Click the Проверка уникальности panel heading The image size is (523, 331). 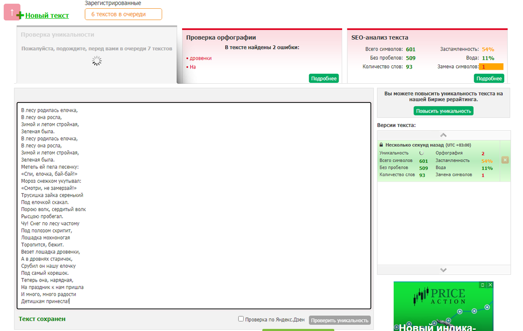(x=57, y=35)
